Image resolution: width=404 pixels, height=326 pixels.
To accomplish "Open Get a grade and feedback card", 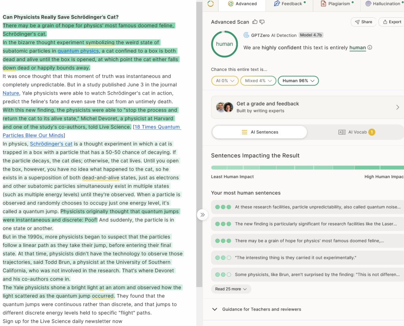I will (x=307, y=107).
